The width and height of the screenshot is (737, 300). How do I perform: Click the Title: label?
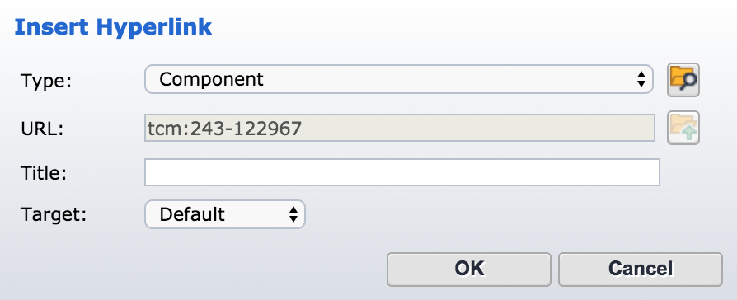(44, 174)
